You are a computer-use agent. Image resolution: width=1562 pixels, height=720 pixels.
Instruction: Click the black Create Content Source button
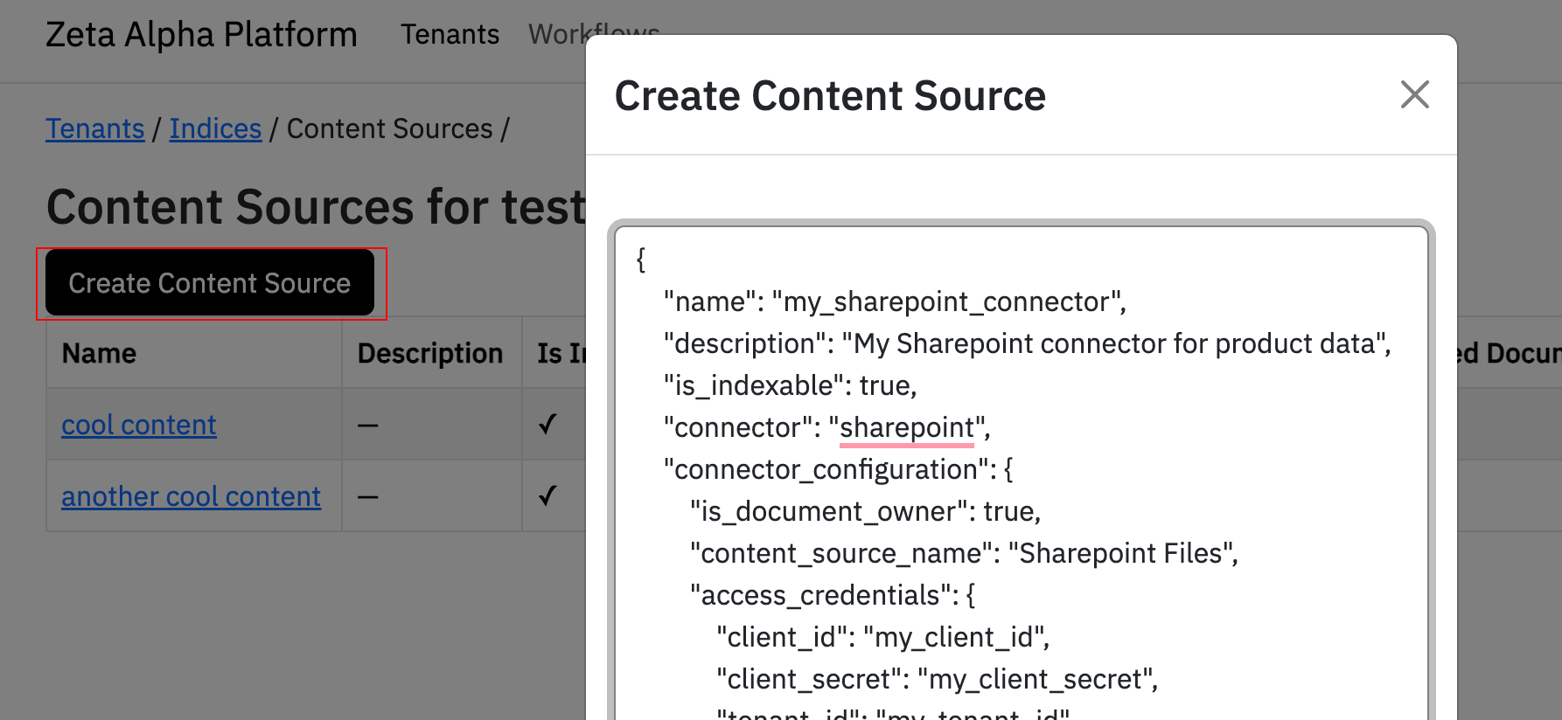coord(210,283)
